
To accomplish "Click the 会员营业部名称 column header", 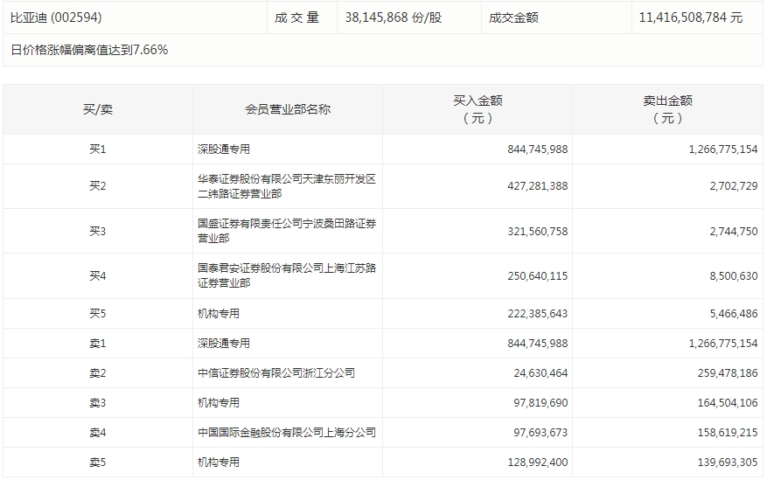I will coord(288,109).
